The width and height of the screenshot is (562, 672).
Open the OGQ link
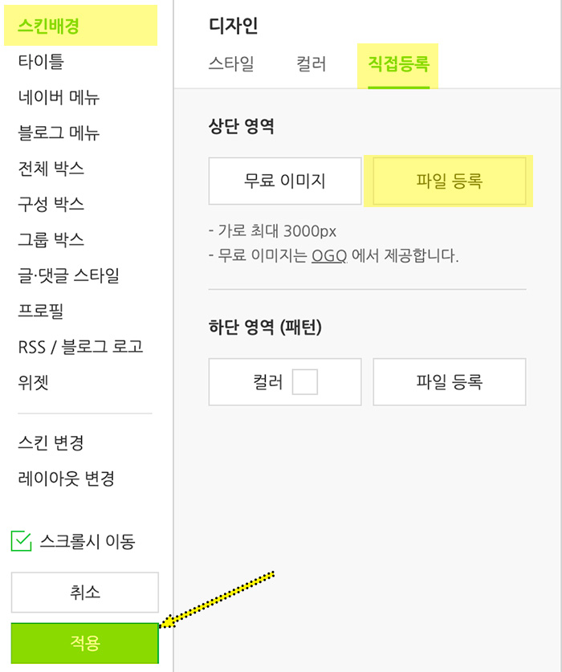(328, 255)
